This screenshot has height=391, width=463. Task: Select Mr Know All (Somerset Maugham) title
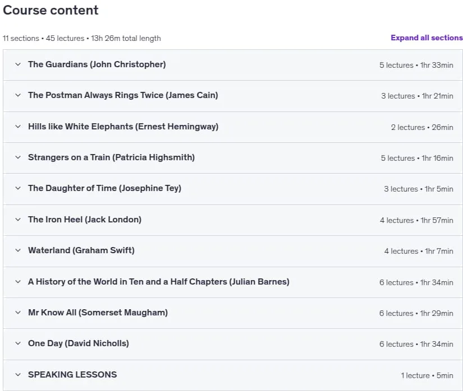(98, 313)
